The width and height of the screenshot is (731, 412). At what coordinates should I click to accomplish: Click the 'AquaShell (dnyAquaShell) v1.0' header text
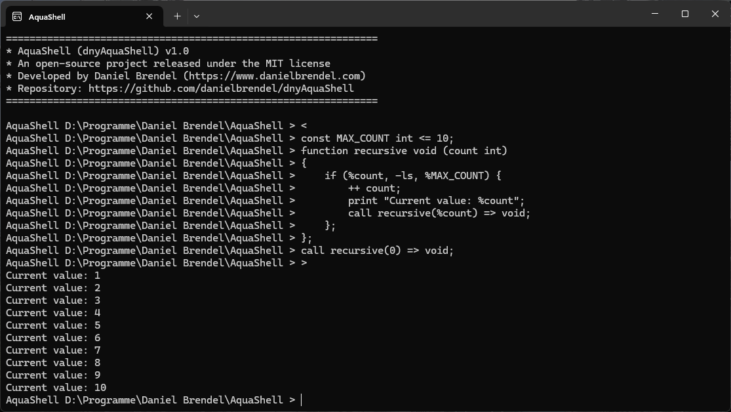pos(103,51)
